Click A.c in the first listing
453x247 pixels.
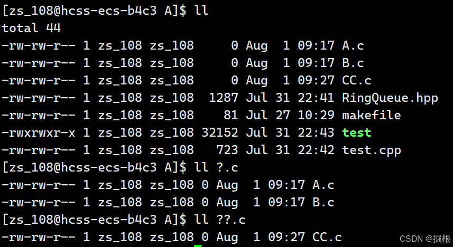tap(353, 46)
